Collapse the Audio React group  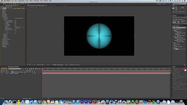2,17
